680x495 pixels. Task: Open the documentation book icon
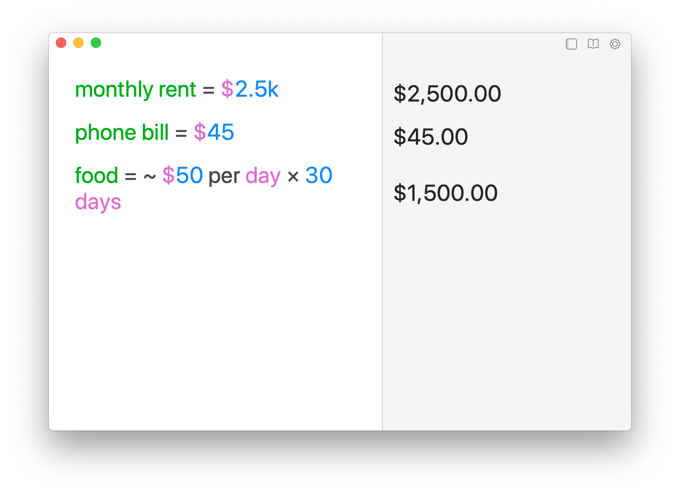[x=593, y=44]
